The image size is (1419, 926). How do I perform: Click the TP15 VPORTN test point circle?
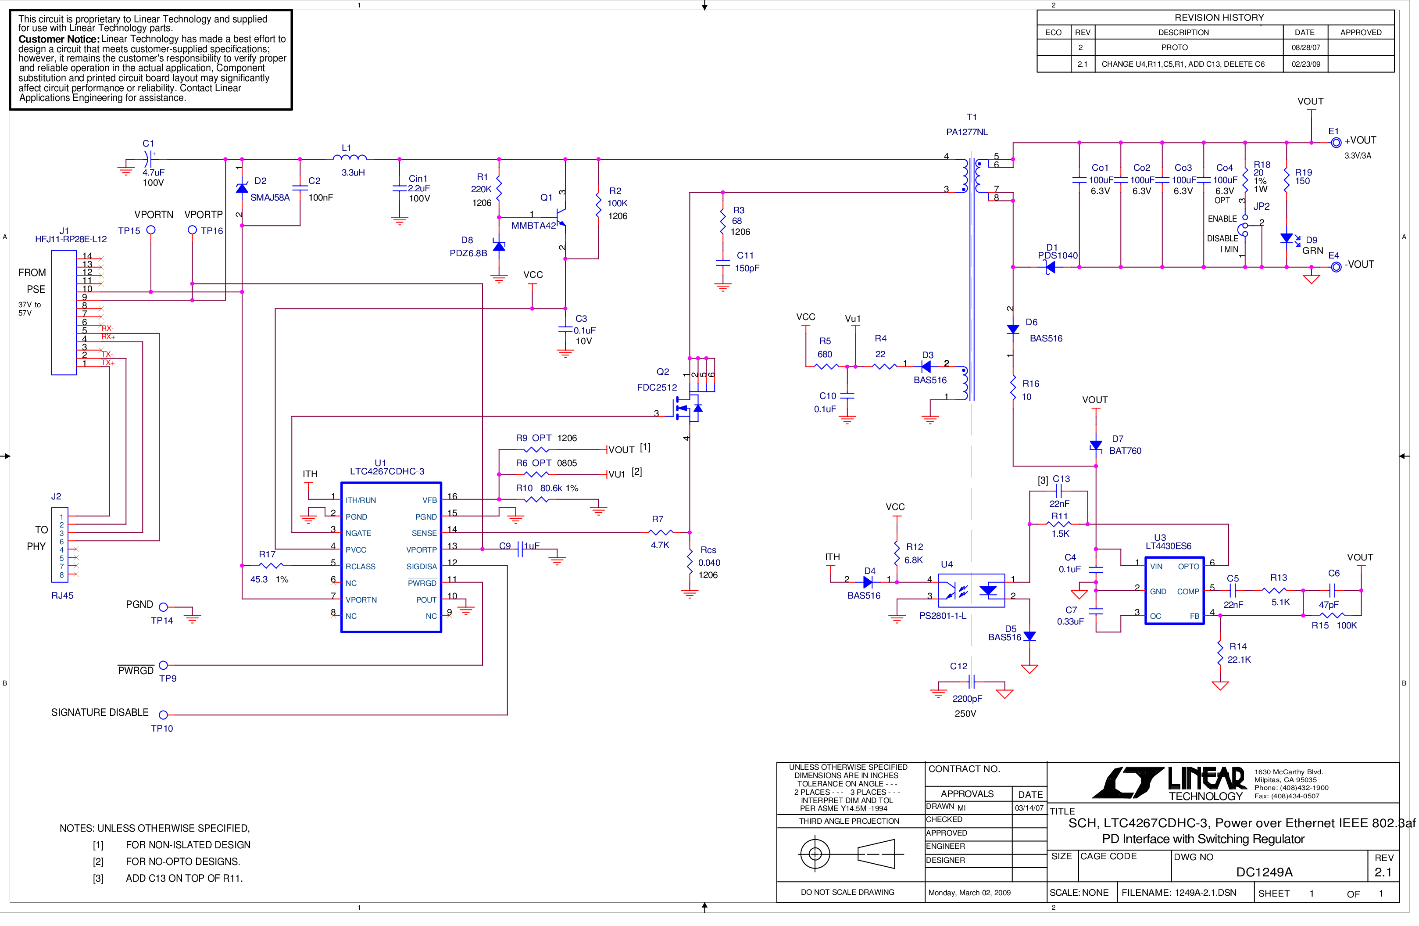pyautogui.click(x=151, y=230)
